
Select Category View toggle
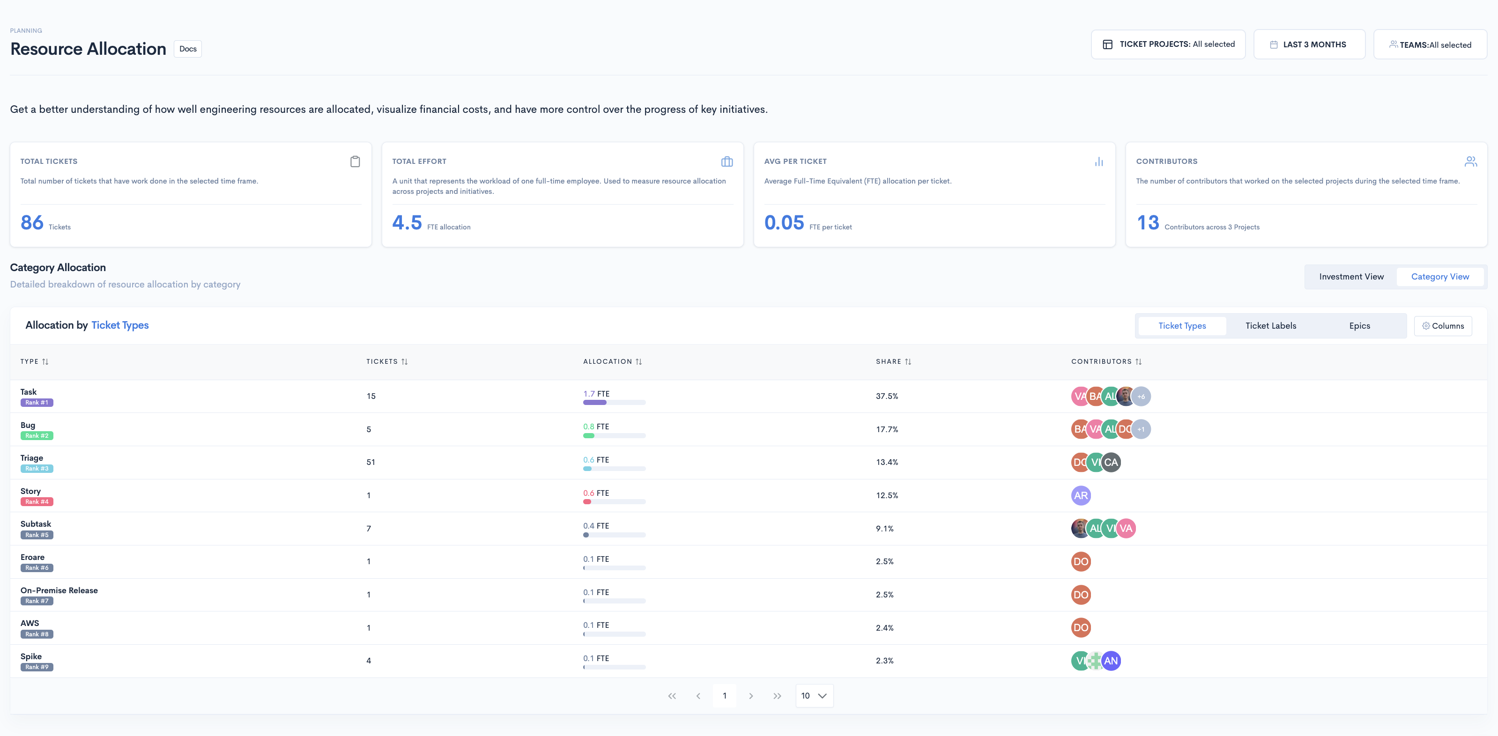pos(1439,277)
